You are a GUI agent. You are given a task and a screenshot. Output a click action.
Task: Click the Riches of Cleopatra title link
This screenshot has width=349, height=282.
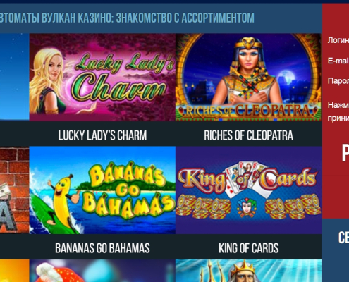point(248,135)
